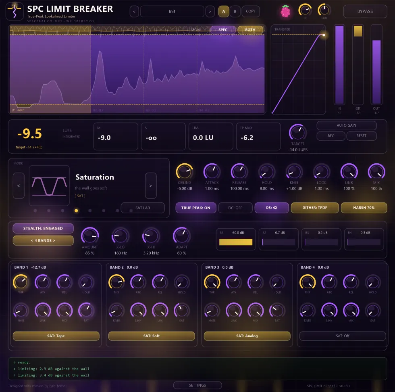Screen dimensions: 395x392
Task: Change Band 1 SAT: Tape type
Action: (x=56, y=336)
